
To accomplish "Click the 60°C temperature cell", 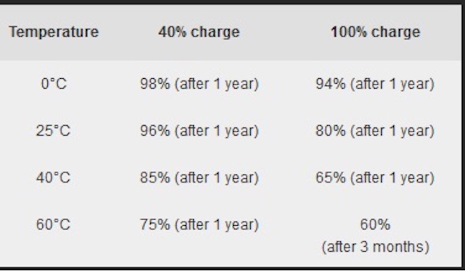I will point(54,224).
